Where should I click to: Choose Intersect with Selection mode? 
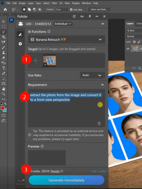tap(40, 10)
